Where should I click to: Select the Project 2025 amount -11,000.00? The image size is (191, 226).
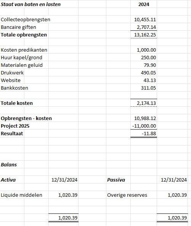pyautogui.click(x=144, y=126)
